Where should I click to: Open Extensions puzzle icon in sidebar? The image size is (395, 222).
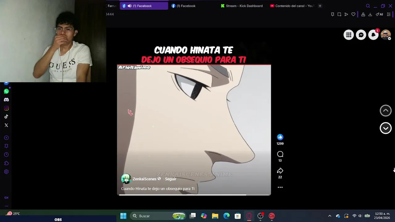click(6, 163)
